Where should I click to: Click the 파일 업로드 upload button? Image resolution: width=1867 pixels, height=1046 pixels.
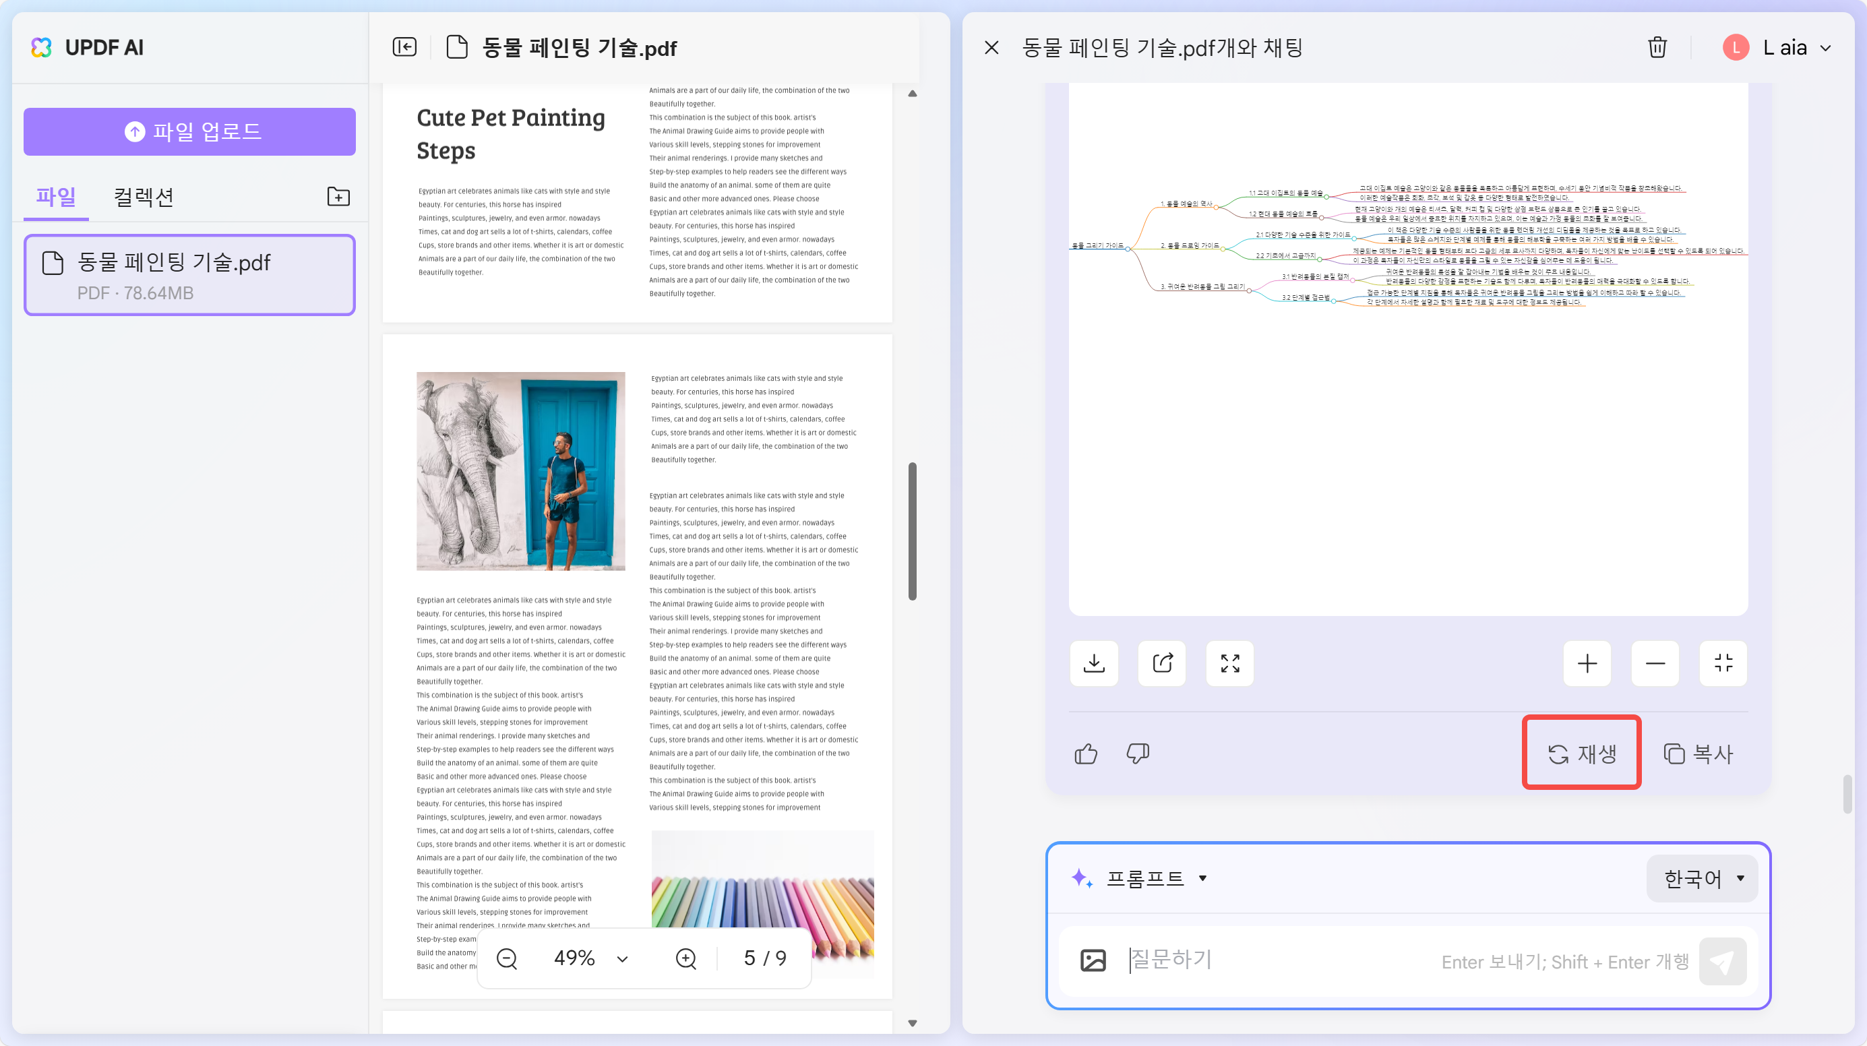[190, 132]
